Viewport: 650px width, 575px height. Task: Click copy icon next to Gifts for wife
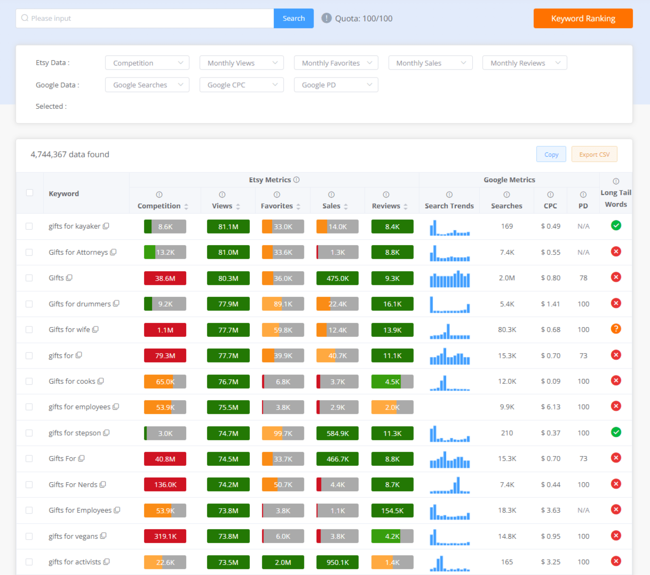(96, 329)
